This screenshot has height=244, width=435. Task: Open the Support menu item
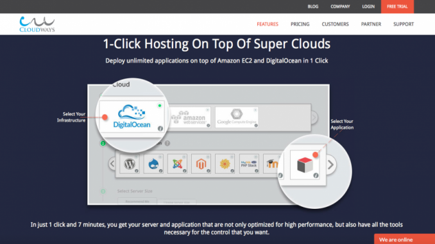coord(404,24)
